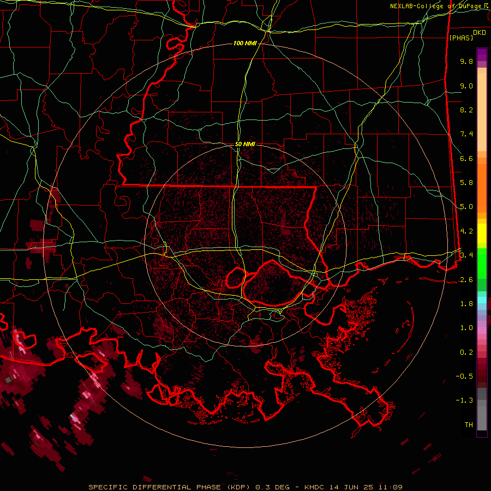Click the -0.5 value on the legend
This screenshot has height=491, width=491.
[x=464, y=376]
